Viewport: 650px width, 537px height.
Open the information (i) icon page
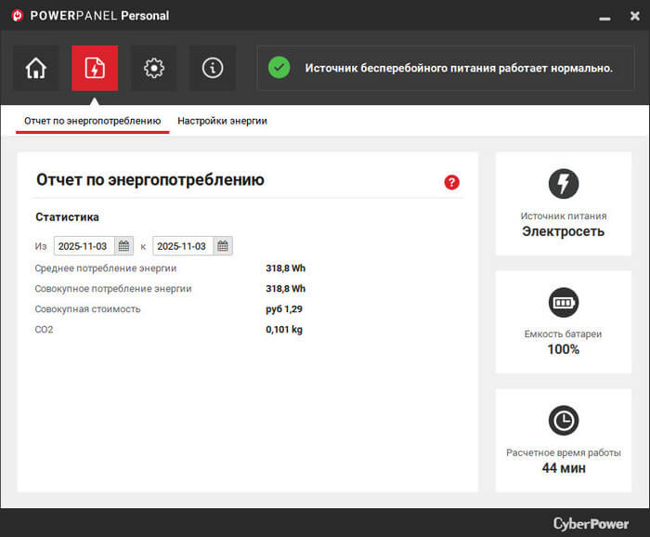pyautogui.click(x=213, y=68)
